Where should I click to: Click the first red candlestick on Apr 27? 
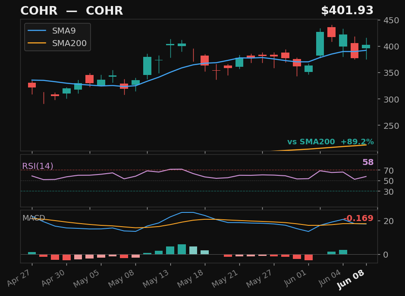32,85
